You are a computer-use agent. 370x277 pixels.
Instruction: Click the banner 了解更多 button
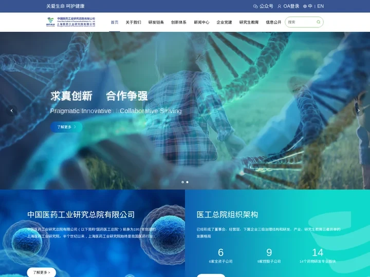point(66,127)
